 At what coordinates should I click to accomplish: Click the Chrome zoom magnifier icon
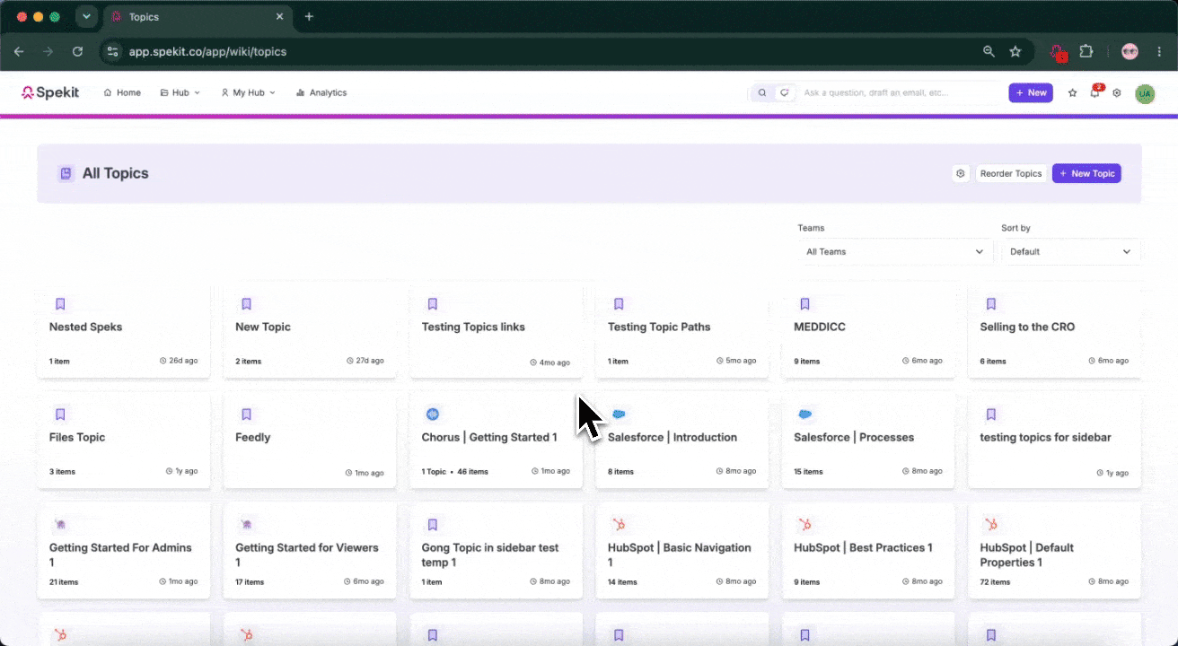[989, 52]
